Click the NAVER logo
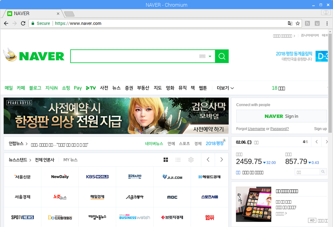Image resolution: width=333 pixels, height=227 pixels. click(42, 56)
